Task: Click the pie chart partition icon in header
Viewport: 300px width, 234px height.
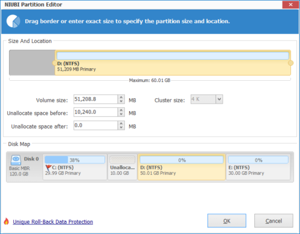Action: click(13, 21)
